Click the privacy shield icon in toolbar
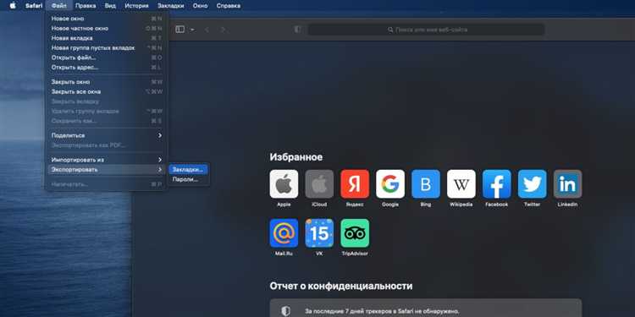Screen dimensions: 635x317 point(298,30)
